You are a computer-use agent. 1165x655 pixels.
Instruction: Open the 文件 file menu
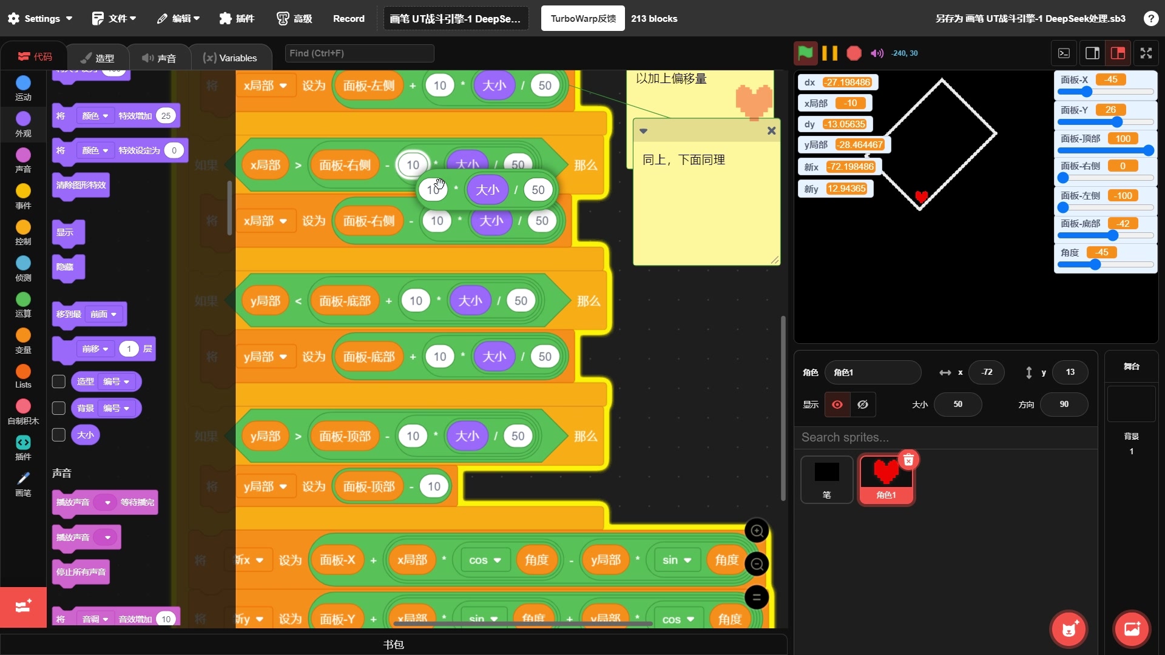point(114,18)
